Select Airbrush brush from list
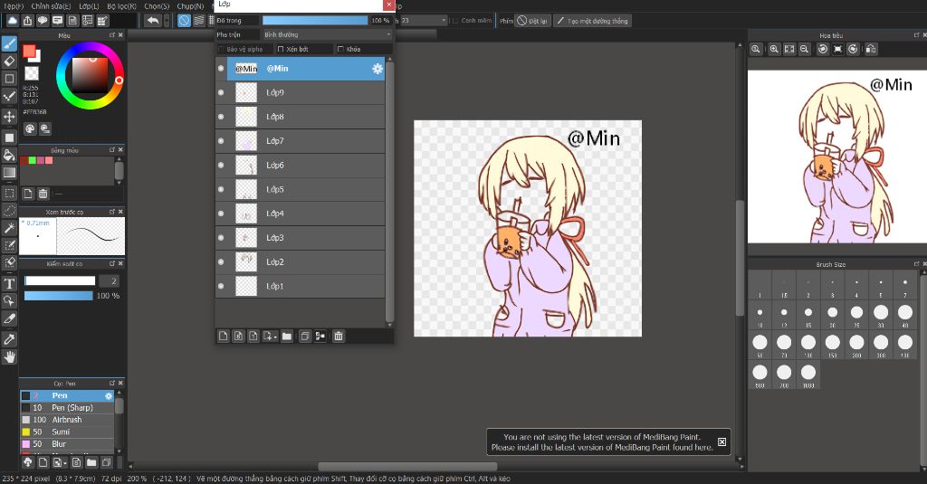Viewport: 927px width, 484px height. pos(67,420)
